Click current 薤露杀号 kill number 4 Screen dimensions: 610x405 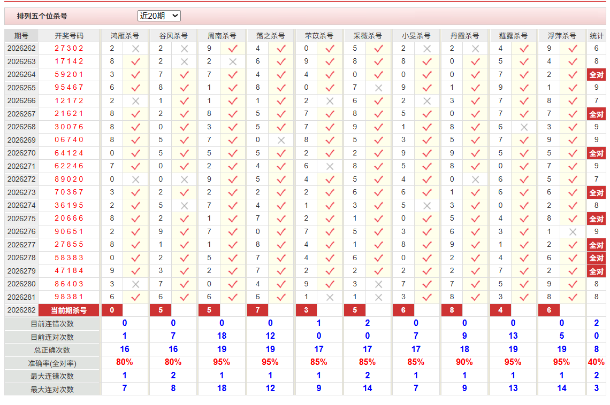[x=500, y=310]
